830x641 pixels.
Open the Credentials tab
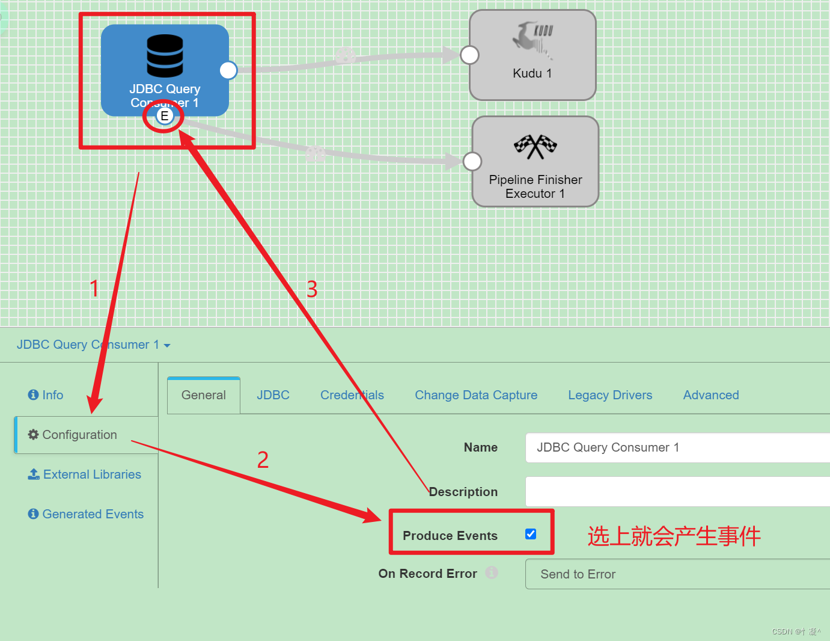coord(352,395)
